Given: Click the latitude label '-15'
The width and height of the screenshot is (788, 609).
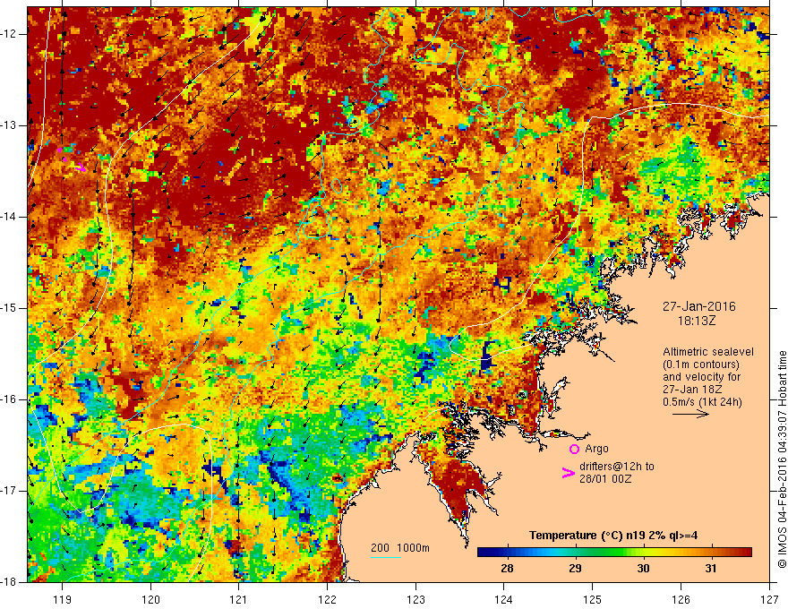Looking at the screenshot, I should point(9,308).
